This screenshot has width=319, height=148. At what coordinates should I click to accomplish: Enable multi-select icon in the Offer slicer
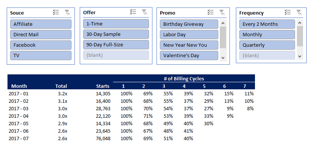133,12
